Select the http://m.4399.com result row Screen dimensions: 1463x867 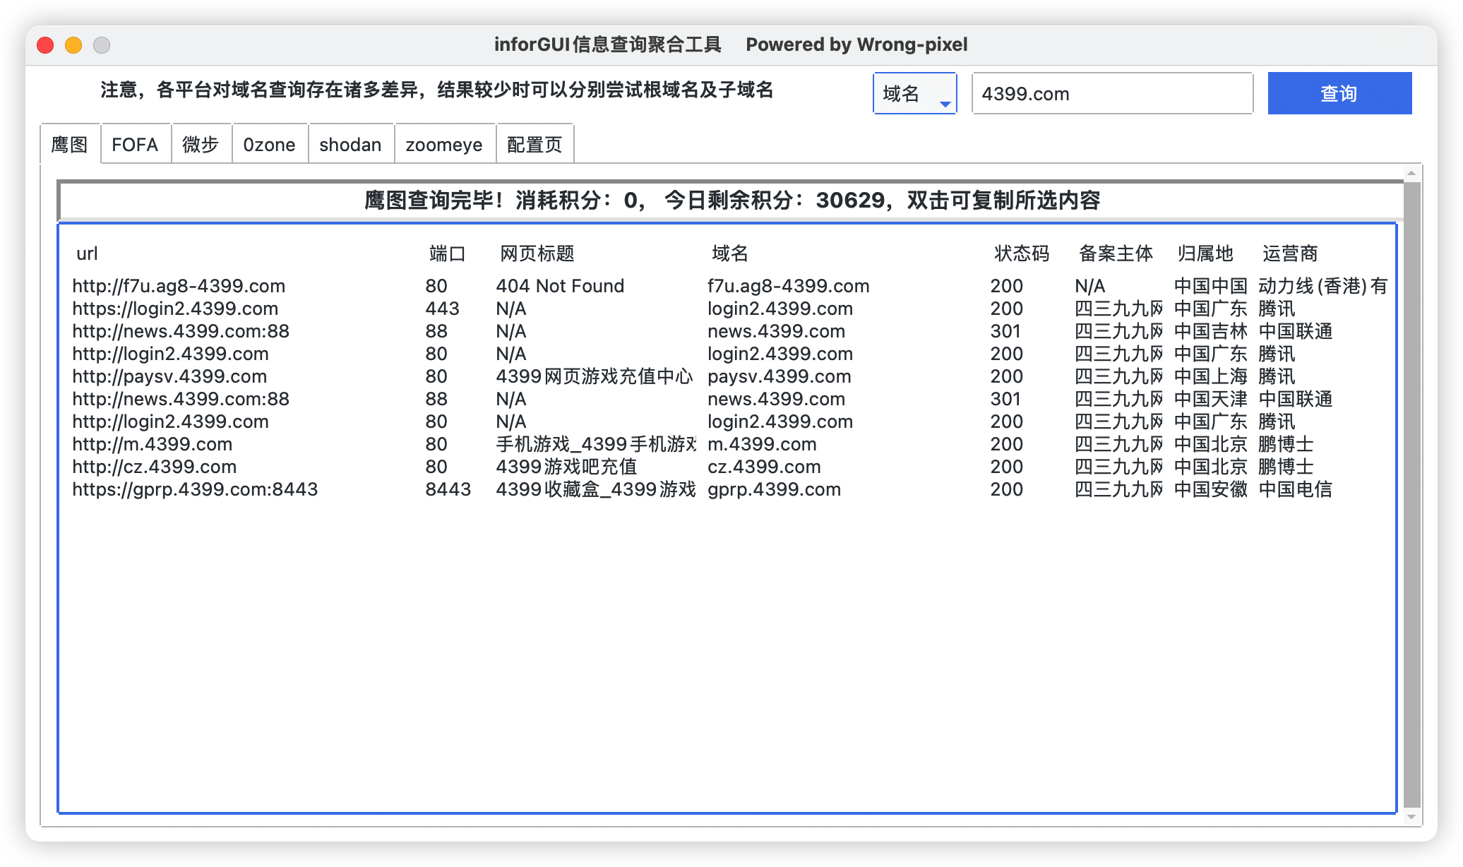pyautogui.click(x=153, y=444)
